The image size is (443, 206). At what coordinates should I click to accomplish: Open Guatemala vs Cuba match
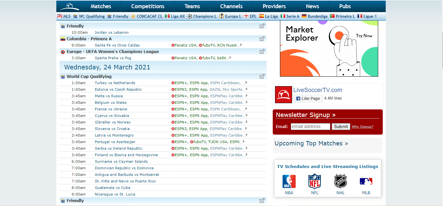pyautogui.click(x=113, y=188)
